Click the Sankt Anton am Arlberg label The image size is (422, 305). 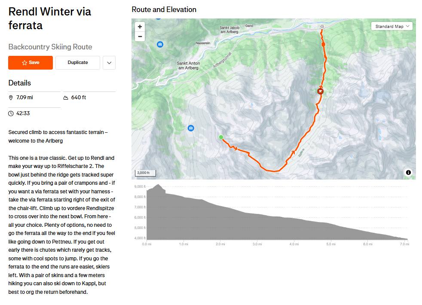(x=188, y=66)
